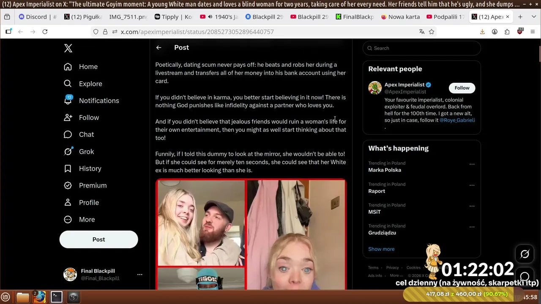This screenshot has width=541, height=304.
Task: Open the blonde woman close-up photo
Action: (x=296, y=235)
